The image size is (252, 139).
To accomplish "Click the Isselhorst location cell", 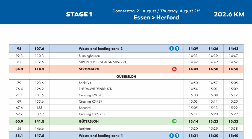I will coord(85,128).
